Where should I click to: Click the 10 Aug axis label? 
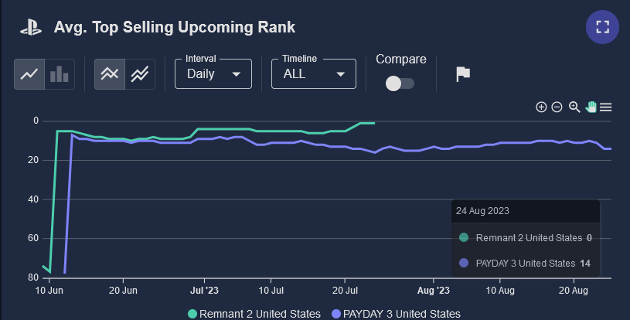click(x=500, y=291)
